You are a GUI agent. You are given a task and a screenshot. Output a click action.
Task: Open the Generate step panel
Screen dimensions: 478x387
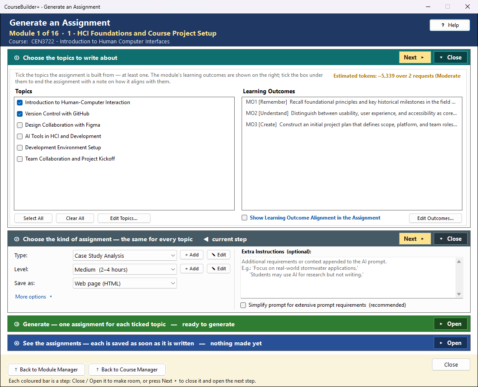click(451, 324)
